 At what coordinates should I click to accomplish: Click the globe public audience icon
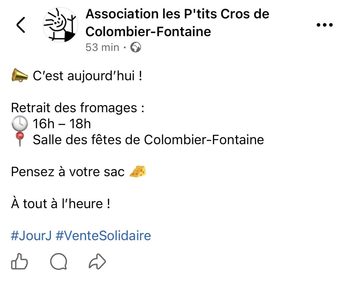tap(136, 47)
